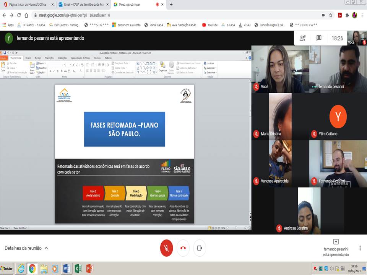The width and height of the screenshot is (367, 275).
Task: Hang up the call with red phone button
Action: click(x=183, y=248)
